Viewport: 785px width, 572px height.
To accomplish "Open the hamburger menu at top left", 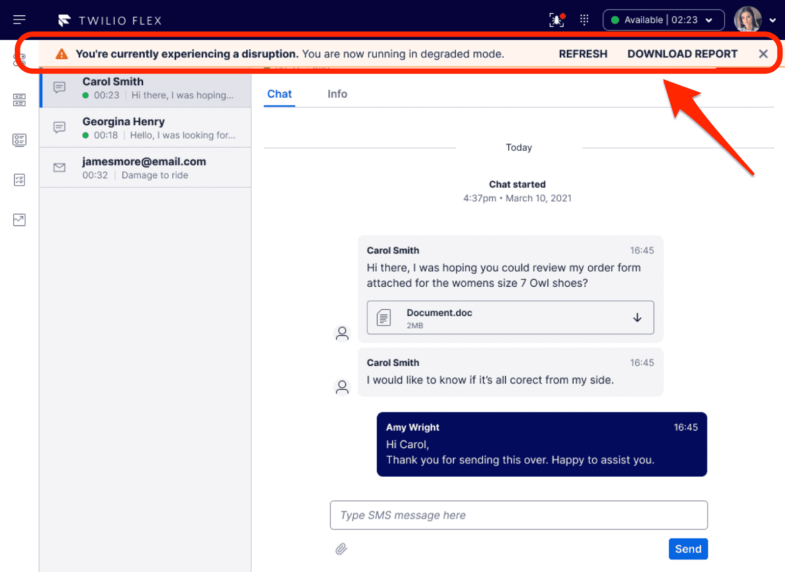I will tap(19, 20).
